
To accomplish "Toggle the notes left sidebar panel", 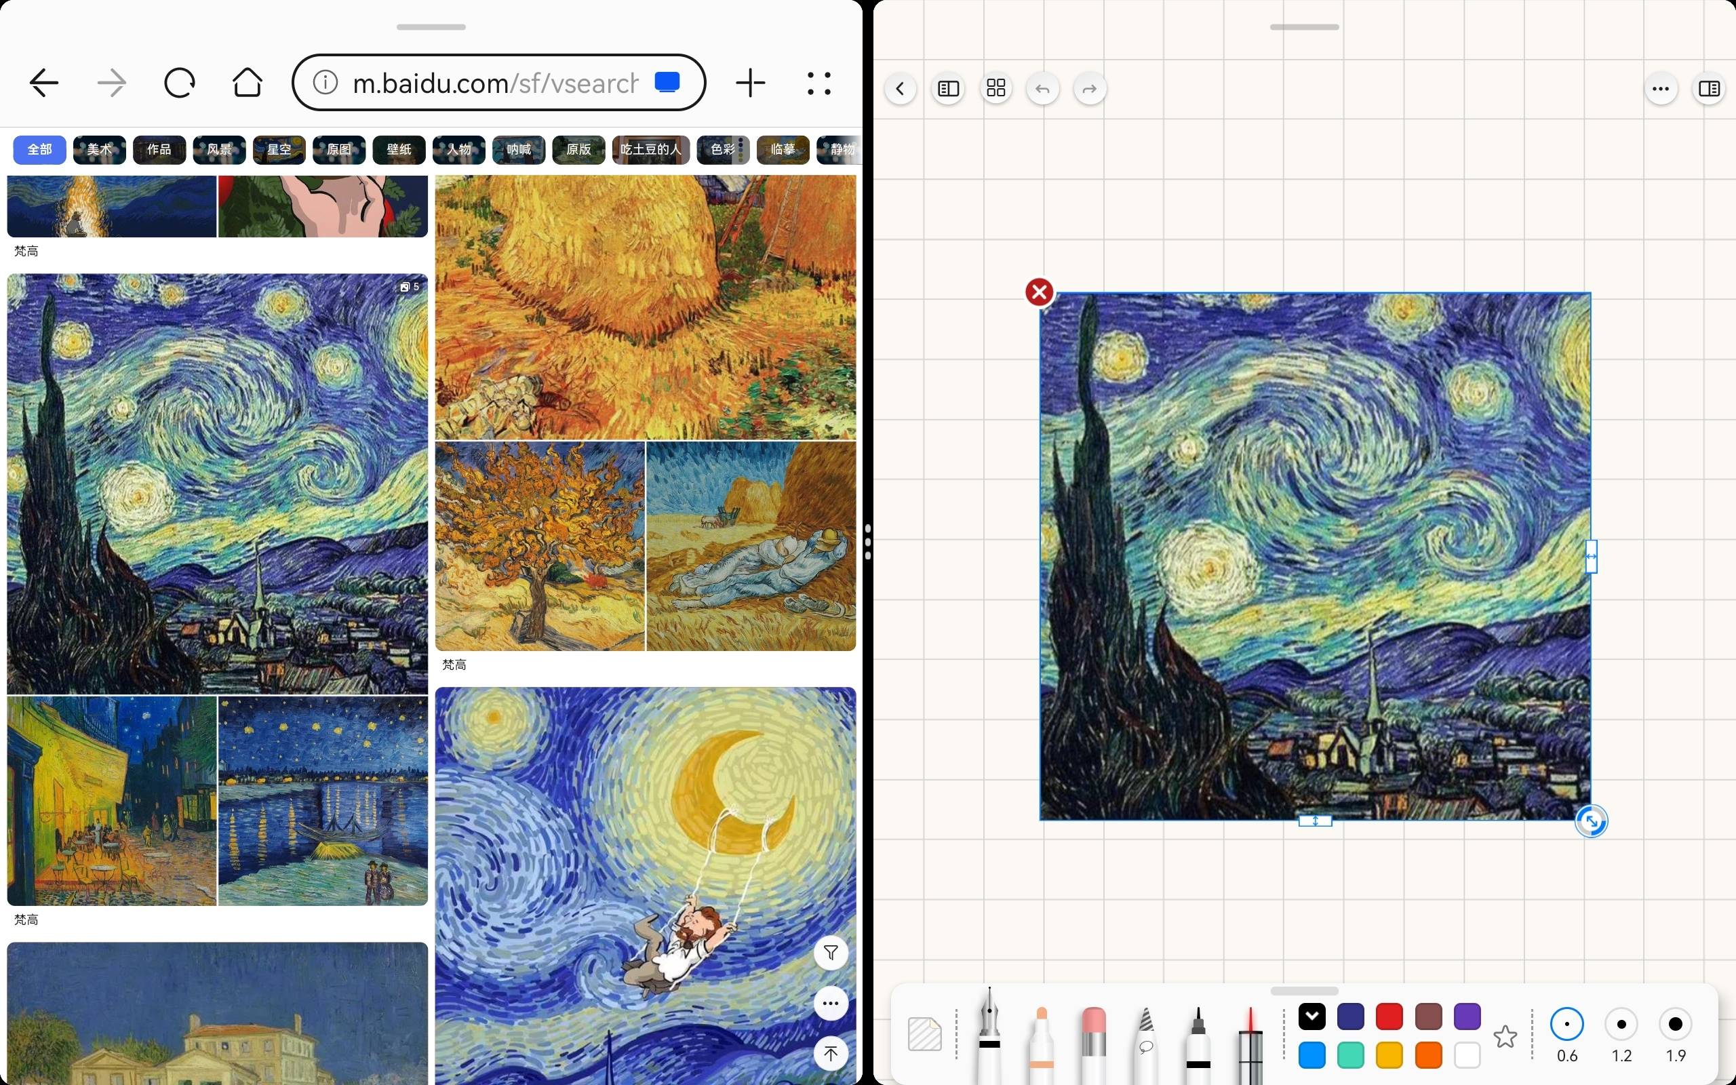I will point(948,89).
